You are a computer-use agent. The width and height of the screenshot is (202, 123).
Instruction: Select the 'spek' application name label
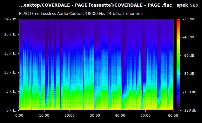[x=182, y=5]
